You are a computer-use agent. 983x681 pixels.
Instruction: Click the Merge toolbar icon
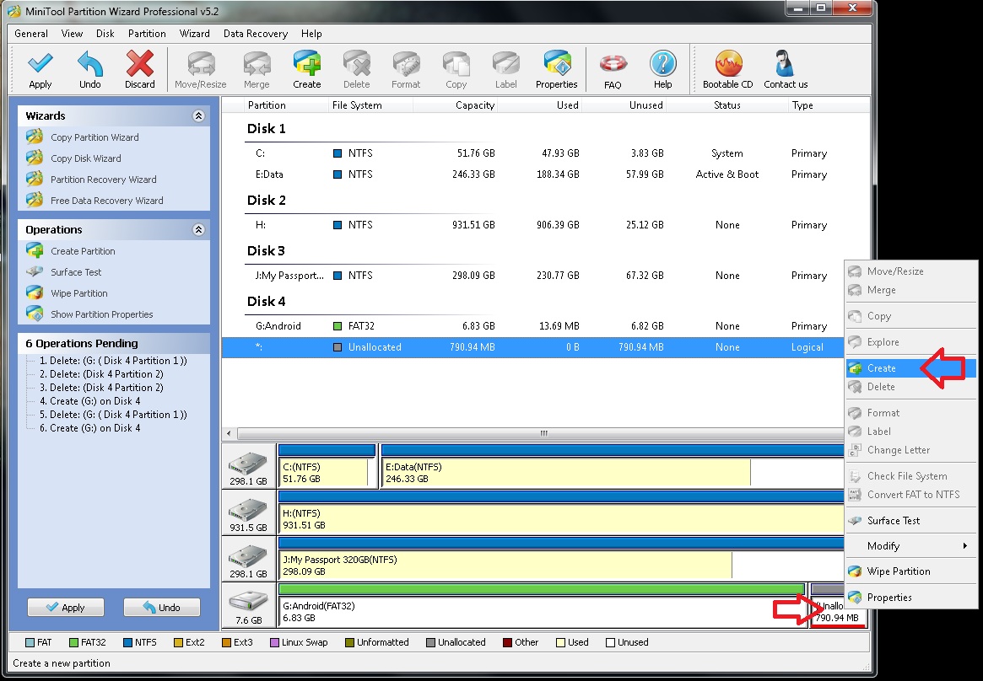click(x=257, y=64)
